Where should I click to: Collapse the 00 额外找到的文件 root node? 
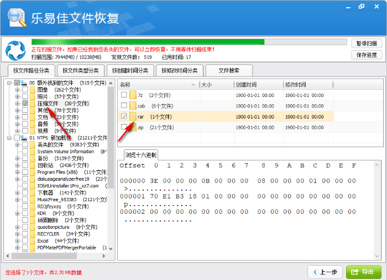pos(9,83)
